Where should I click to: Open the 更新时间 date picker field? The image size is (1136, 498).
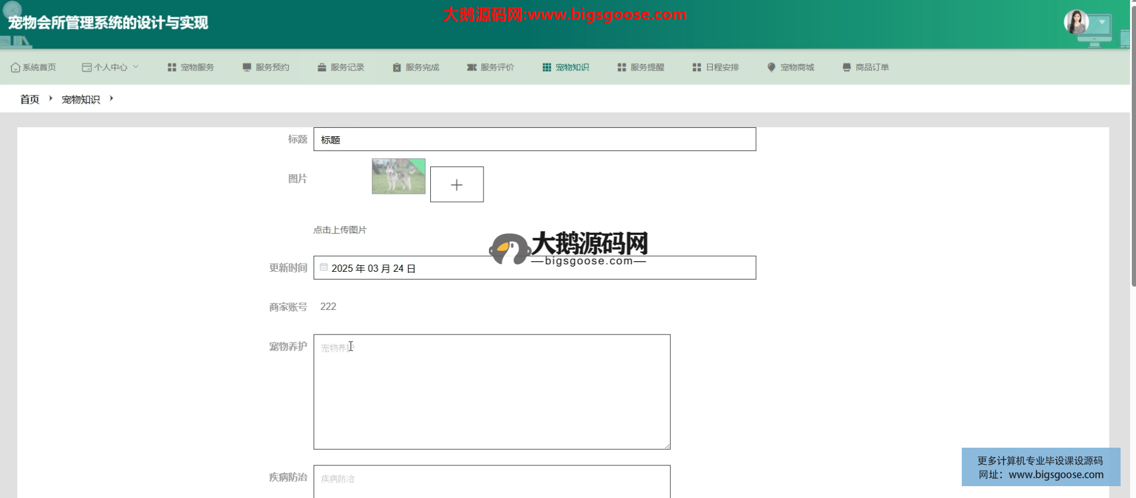pos(534,268)
